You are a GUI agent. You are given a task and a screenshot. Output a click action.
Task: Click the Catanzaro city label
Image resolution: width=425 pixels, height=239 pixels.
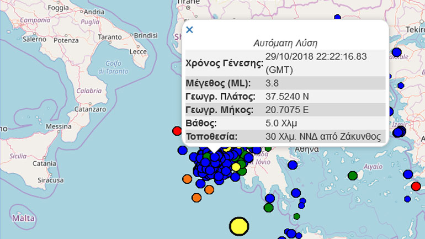pos(91,109)
